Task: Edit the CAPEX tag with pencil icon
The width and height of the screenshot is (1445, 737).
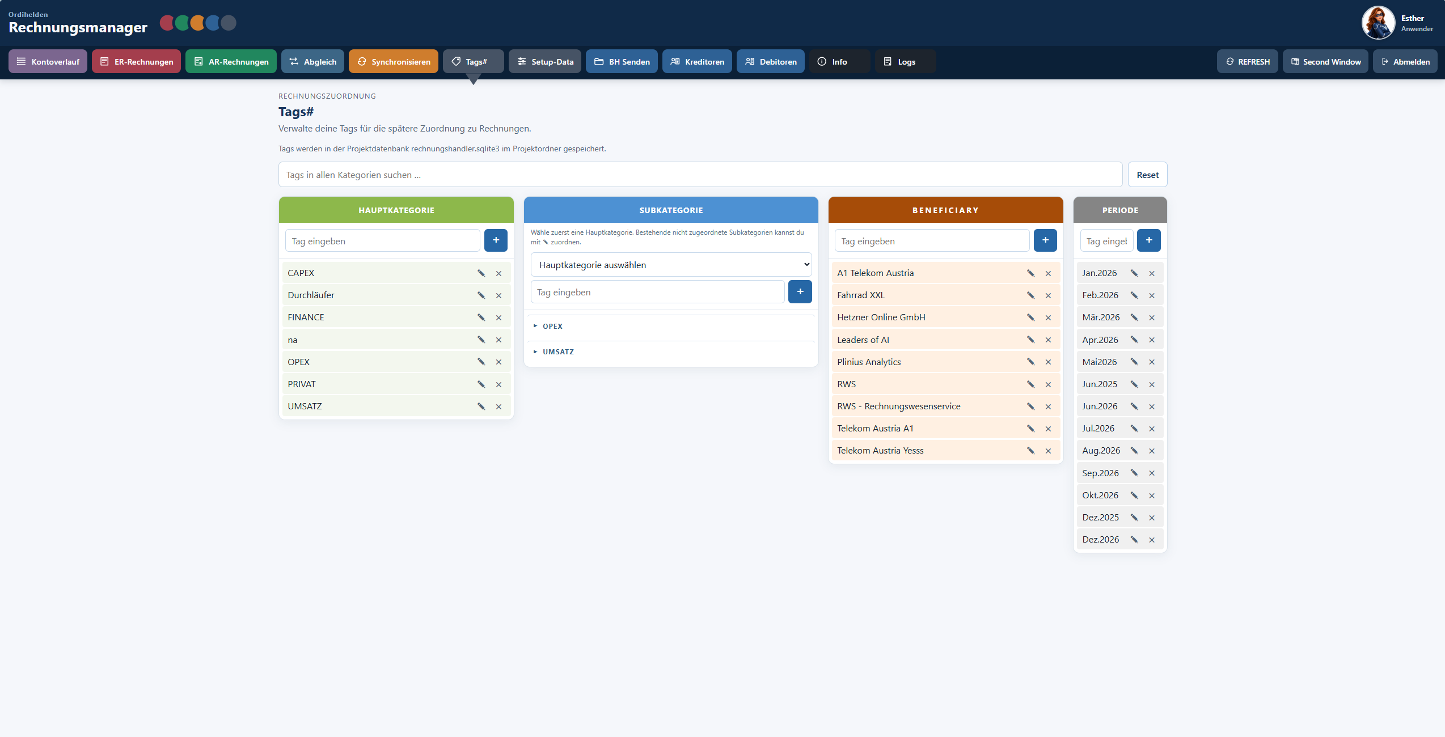Action: [x=481, y=273]
